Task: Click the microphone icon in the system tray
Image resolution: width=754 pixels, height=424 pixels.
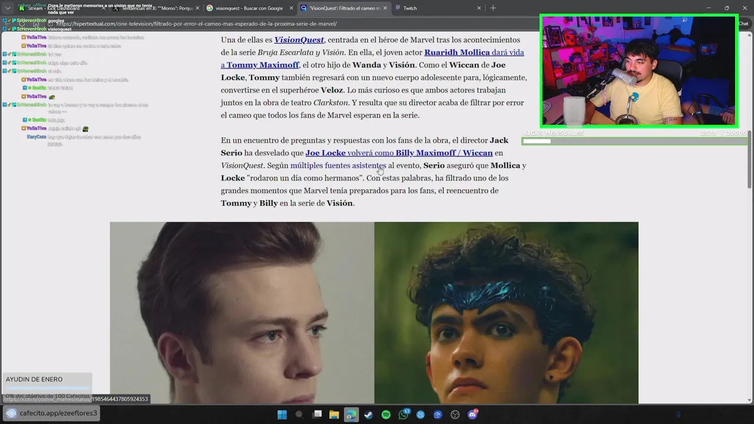Action: (x=678, y=415)
